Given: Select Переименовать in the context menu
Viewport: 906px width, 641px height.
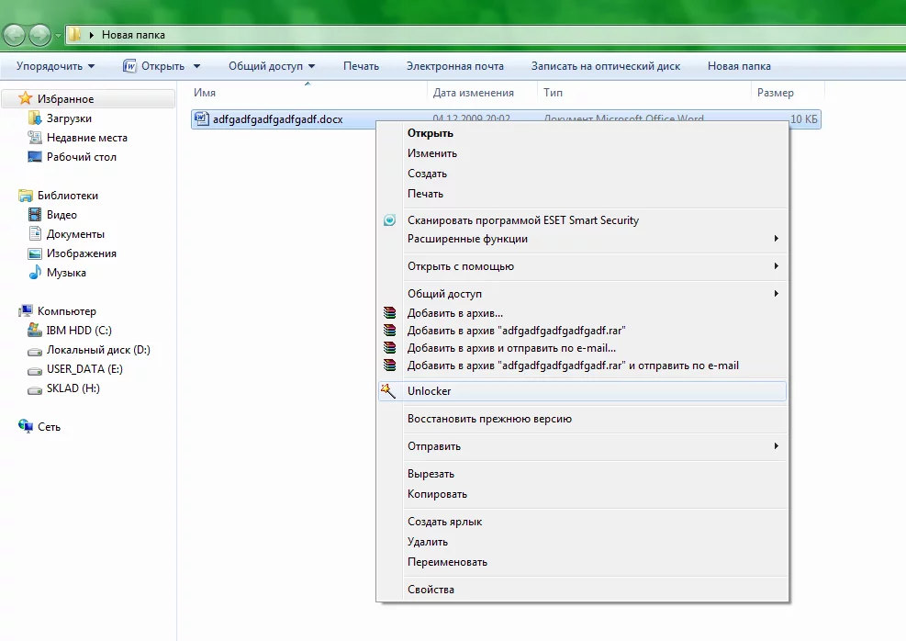Looking at the screenshot, I should click(x=447, y=562).
